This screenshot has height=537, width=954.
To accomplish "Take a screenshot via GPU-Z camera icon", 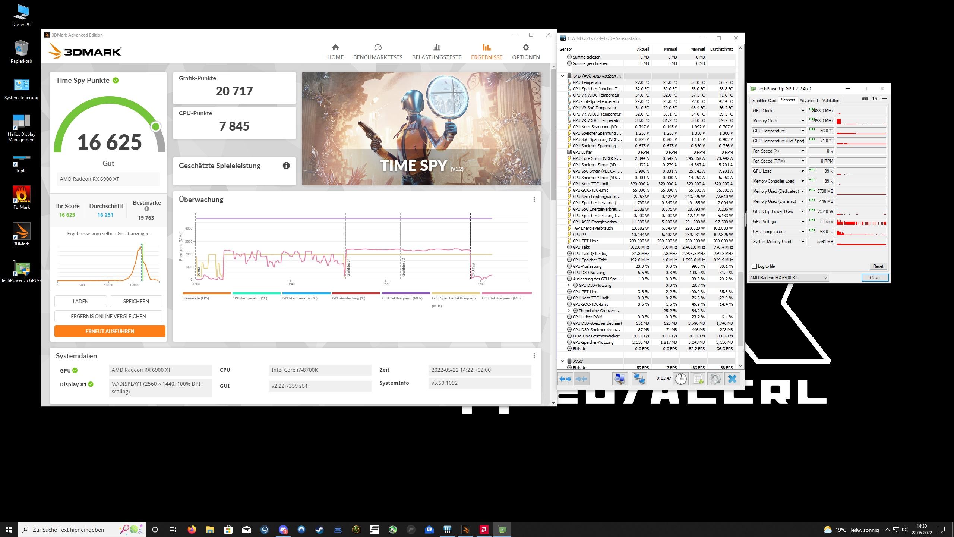I will (x=865, y=99).
